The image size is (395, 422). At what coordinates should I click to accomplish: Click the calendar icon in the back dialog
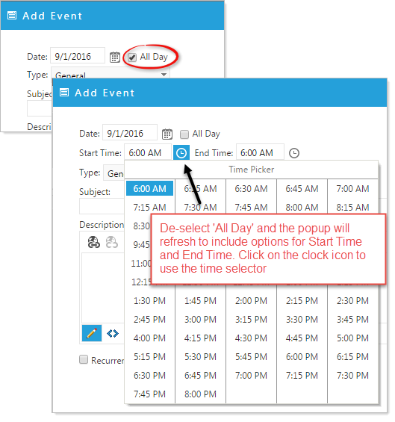pos(115,57)
